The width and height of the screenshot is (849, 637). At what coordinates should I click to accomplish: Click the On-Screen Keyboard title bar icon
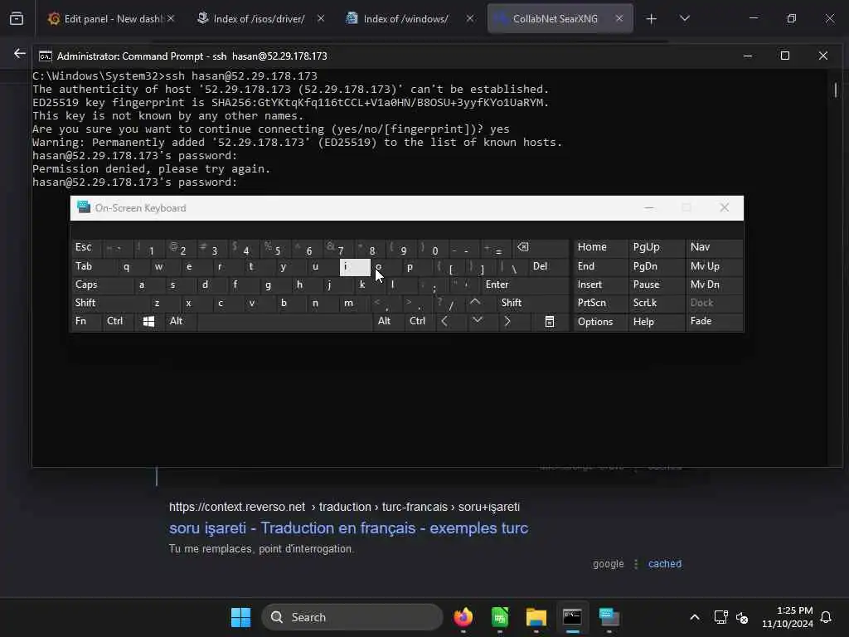84,207
